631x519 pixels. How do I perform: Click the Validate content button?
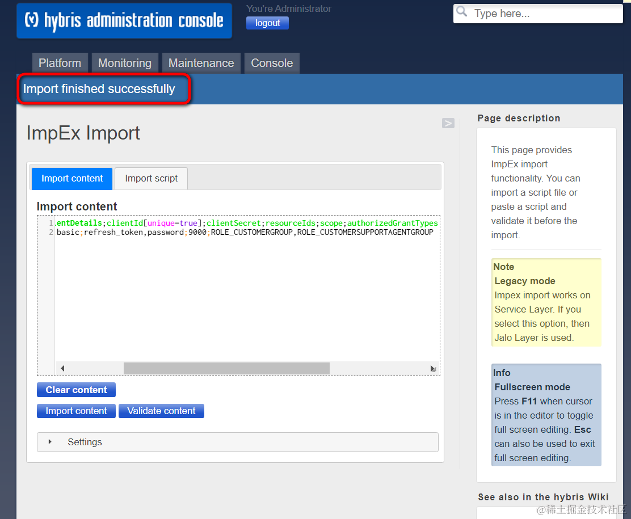pos(161,411)
